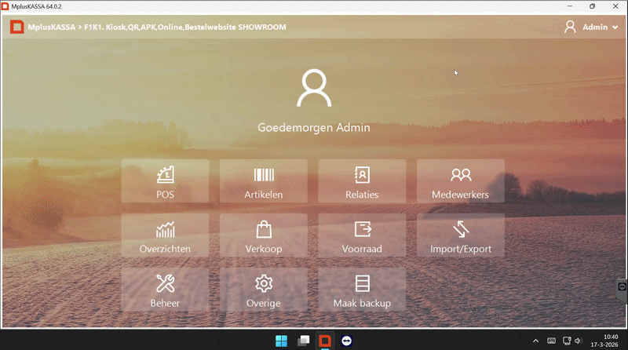The height and width of the screenshot is (350, 628).
Task: Open the Import/Export tile
Action: [460, 235]
